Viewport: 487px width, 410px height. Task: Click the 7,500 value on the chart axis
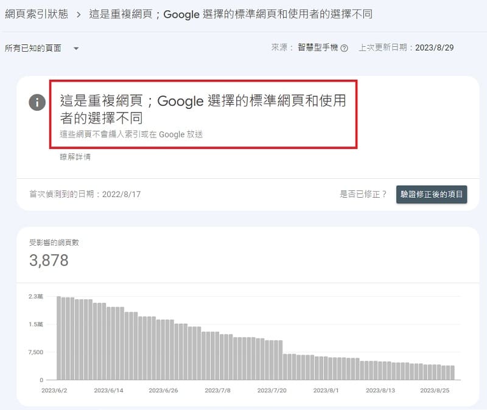[36, 352]
